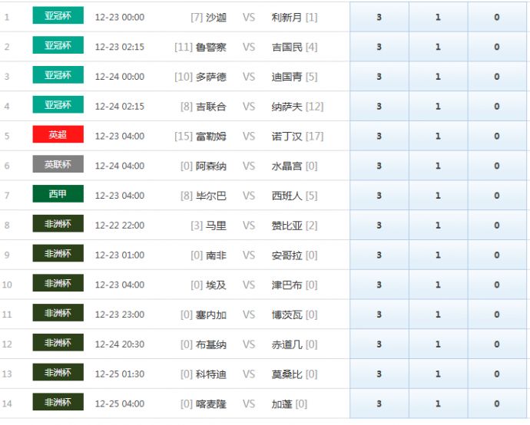Select option 3 for 吉联合 vs 纳萨夫

click(379, 107)
